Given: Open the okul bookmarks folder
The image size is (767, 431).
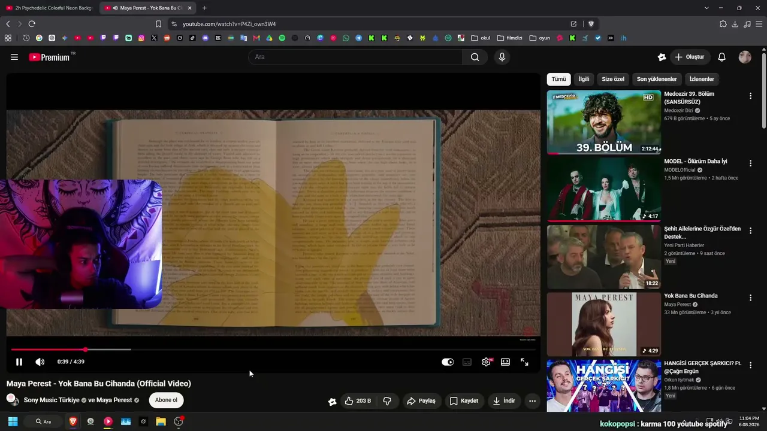Looking at the screenshot, I should 481,38.
